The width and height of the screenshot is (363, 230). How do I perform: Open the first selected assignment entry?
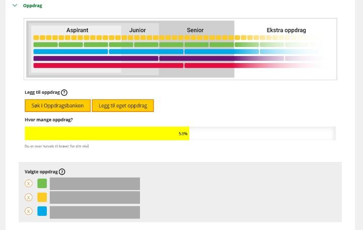click(x=95, y=184)
